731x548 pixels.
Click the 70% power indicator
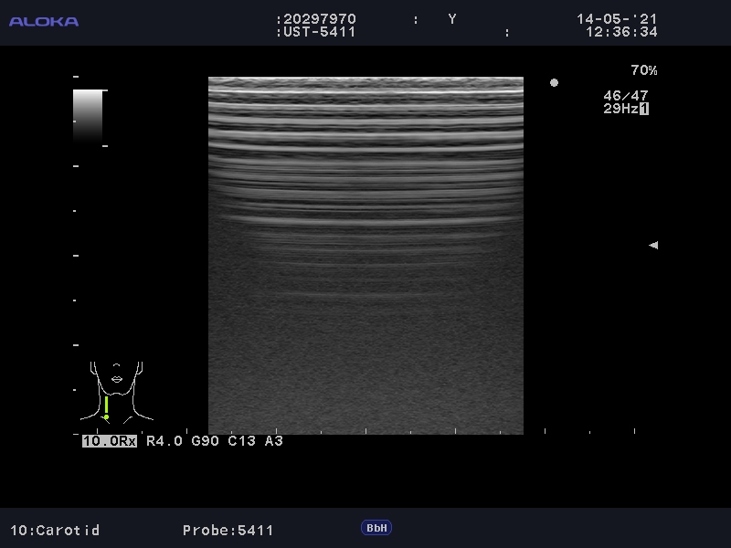tap(643, 70)
